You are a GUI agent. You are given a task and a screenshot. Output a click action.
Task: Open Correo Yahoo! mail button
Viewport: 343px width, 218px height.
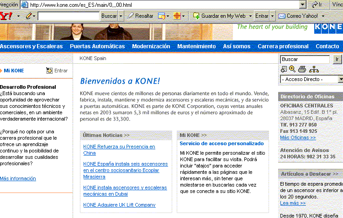point(298,16)
